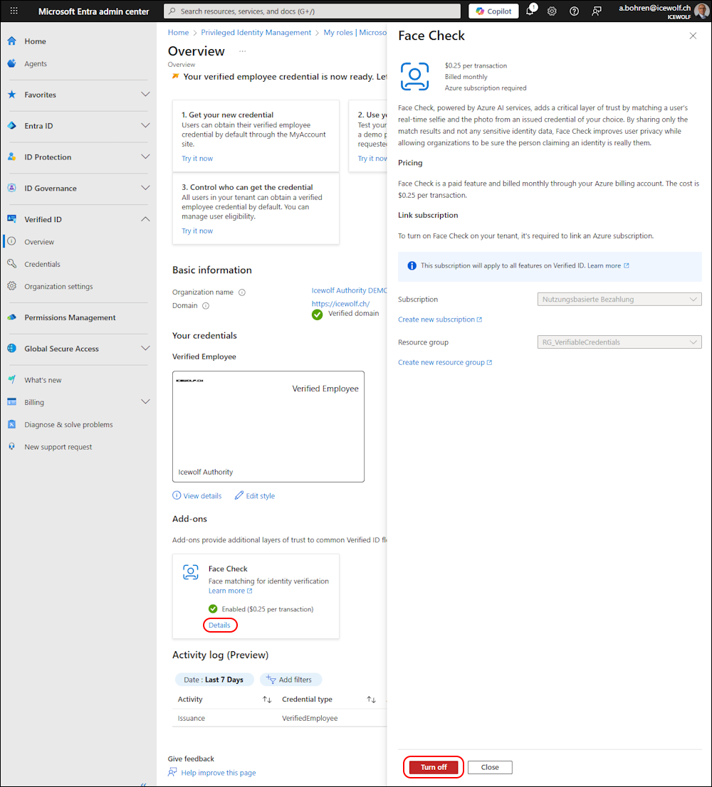Click the Home breadcrumb link
Viewport: 712px width, 787px height.
pyautogui.click(x=178, y=33)
